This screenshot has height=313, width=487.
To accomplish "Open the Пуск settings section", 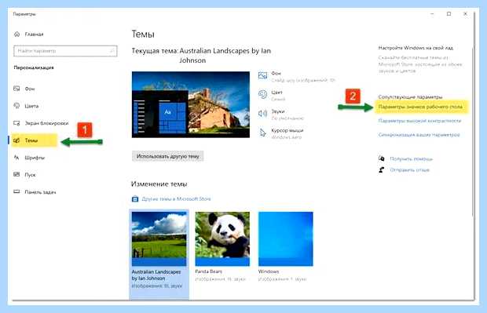I will 30,175.
